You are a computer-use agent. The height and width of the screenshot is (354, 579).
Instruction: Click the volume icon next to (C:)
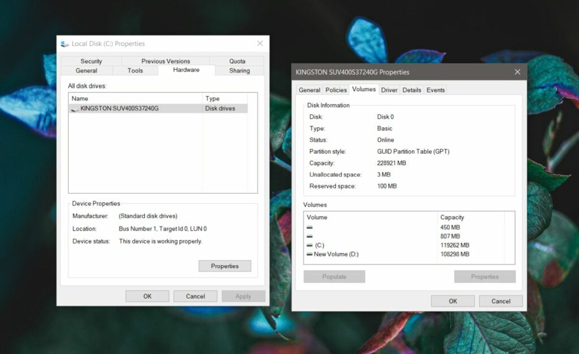coord(309,245)
